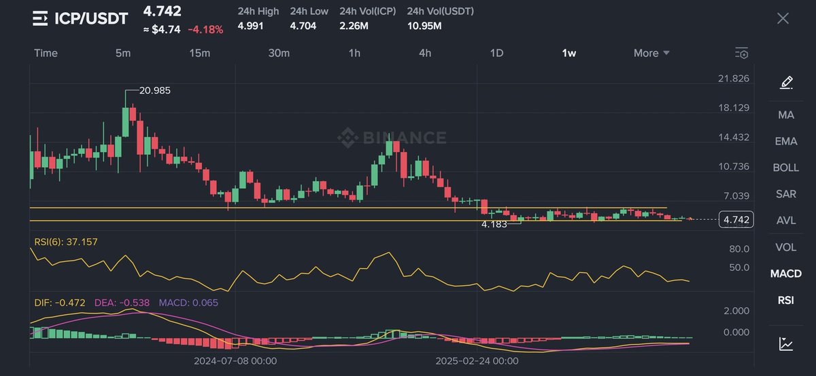This screenshot has width=816, height=376.
Task: Select the 1w timeframe
Action: [568, 53]
